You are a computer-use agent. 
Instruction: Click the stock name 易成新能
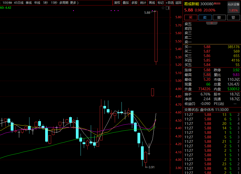[x=192, y=4]
